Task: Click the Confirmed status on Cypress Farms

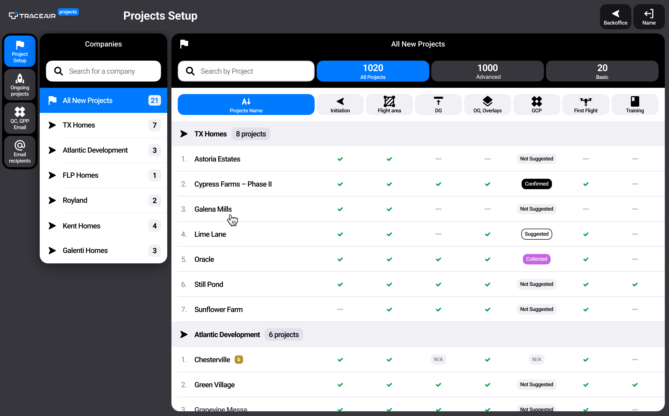Action: pyautogui.click(x=537, y=184)
